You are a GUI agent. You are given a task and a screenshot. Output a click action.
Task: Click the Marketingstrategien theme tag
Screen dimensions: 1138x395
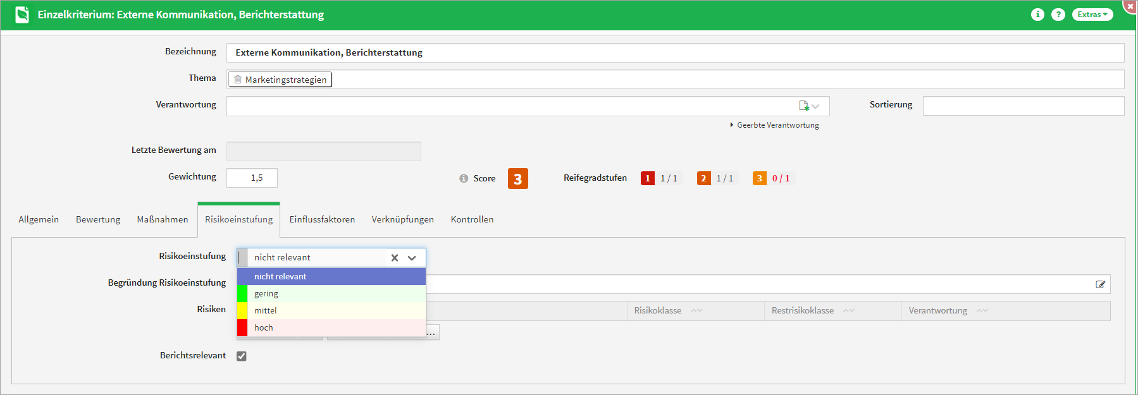click(x=280, y=80)
